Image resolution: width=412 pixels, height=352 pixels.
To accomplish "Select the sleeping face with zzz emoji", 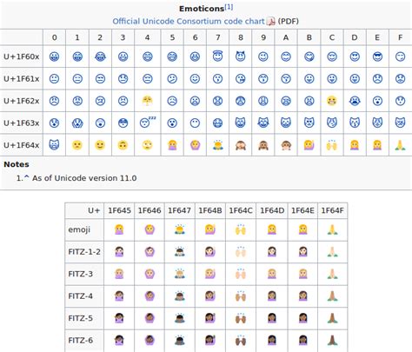I will (147, 123).
